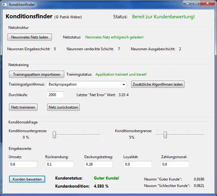
Task: Click the status text 'Bereit zur Kundenbewertung!'
Action: click(x=163, y=17)
